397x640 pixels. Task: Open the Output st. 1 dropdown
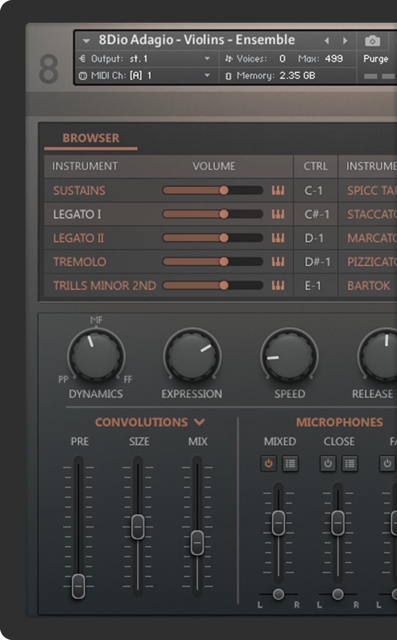click(x=207, y=59)
